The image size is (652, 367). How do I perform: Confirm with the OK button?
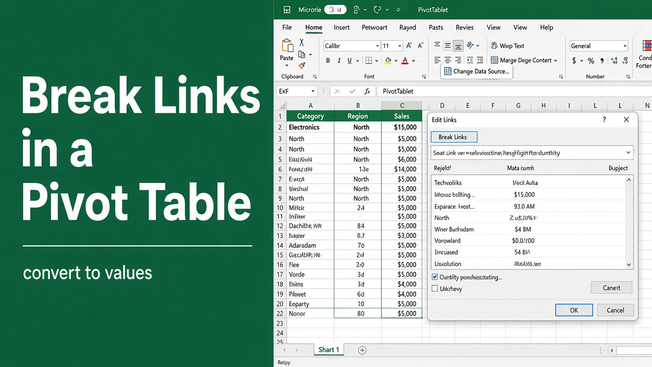[574, 310]
